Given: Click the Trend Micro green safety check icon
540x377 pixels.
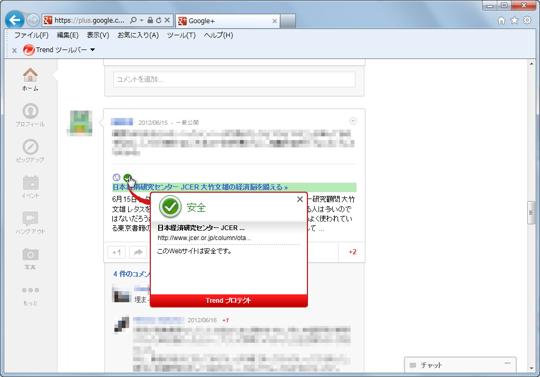Looking at the screenshot, I should click(127, 178).
